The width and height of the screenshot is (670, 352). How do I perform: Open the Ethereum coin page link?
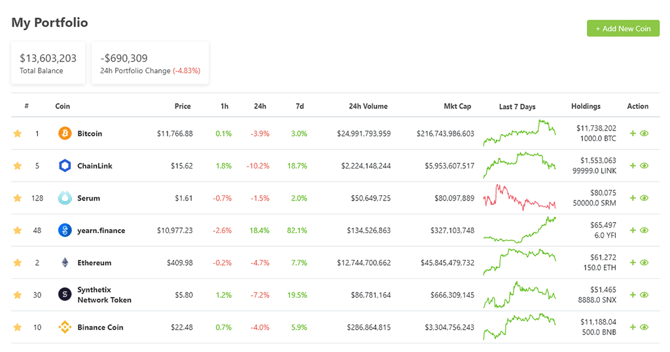pyautogui.click(x=94, y=263)
